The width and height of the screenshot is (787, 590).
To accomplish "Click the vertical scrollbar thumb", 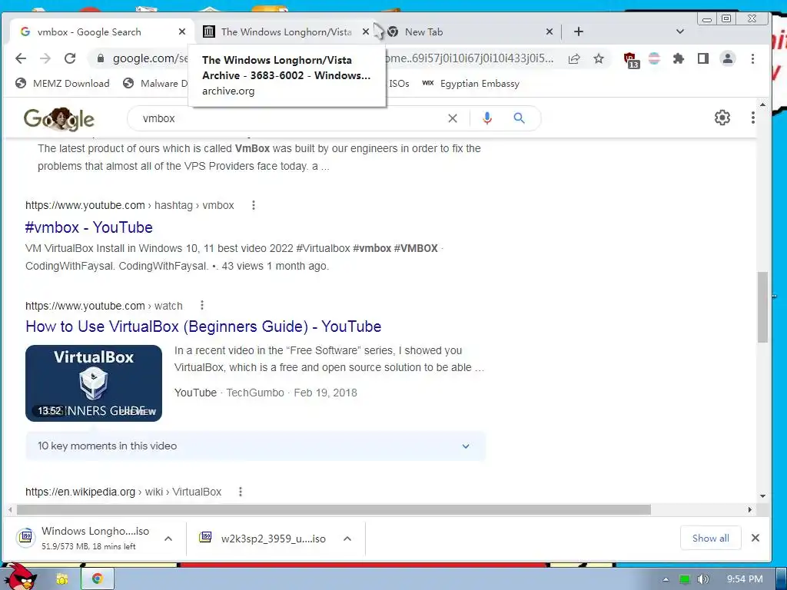I will (762, 307).
